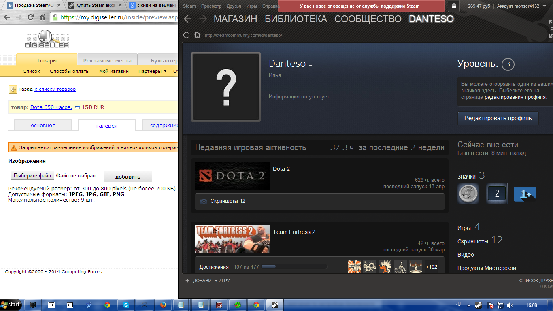Image resolution: width=553 pixels, height=311 pixels.
Task: Go to the БИБЛИОТЕКА section
Action: pos(296,19)
